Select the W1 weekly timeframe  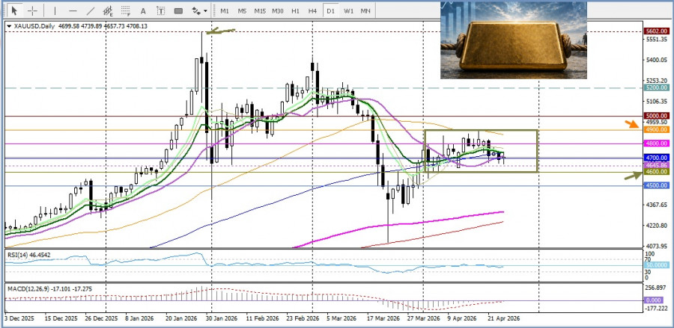[x=348, y=11]
